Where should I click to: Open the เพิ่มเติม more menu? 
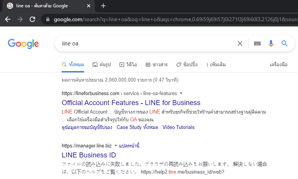[x=216, y=65]
